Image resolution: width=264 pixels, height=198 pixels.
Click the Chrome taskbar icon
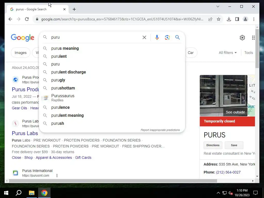coord(44,193)
